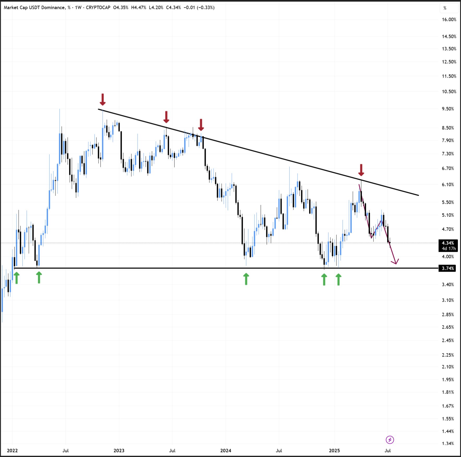Select the 1W interval label in legend
Image resolution: width=461 pixels, height=457 pixels.
pos(78,8)
